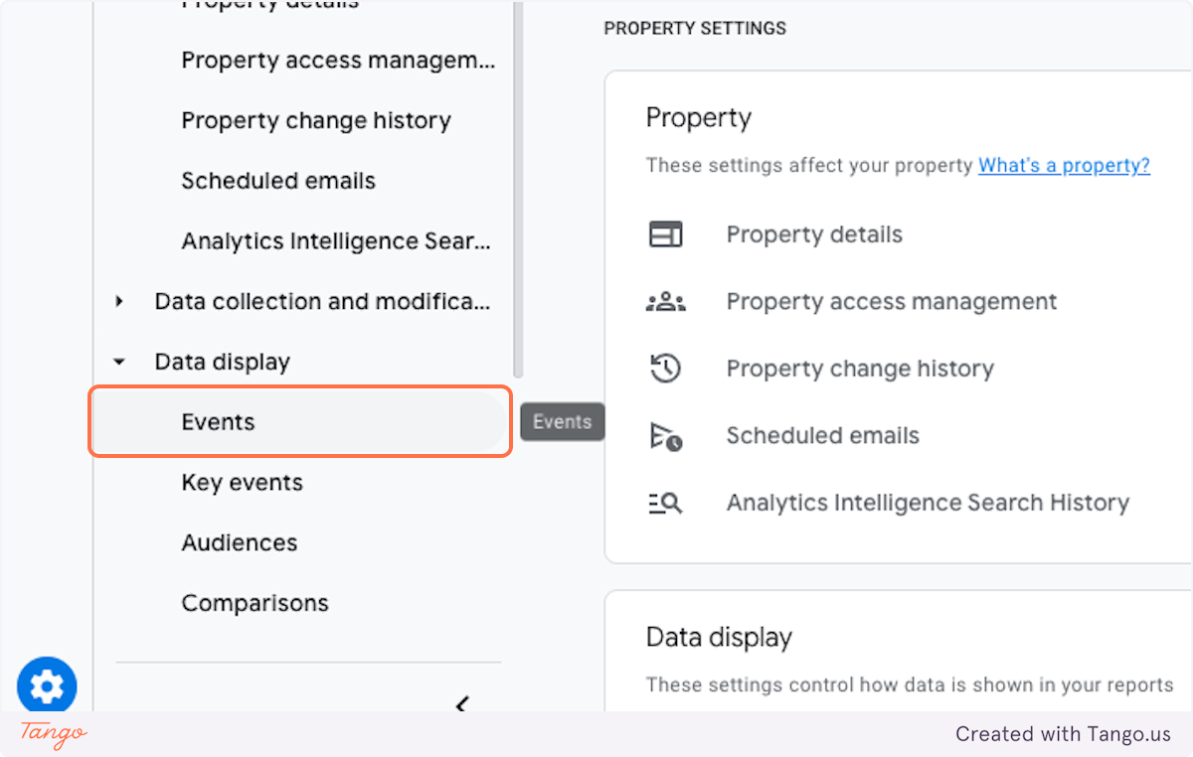Open Key events in the sidebar
1193x757 pixels.
tap(242, 483)
